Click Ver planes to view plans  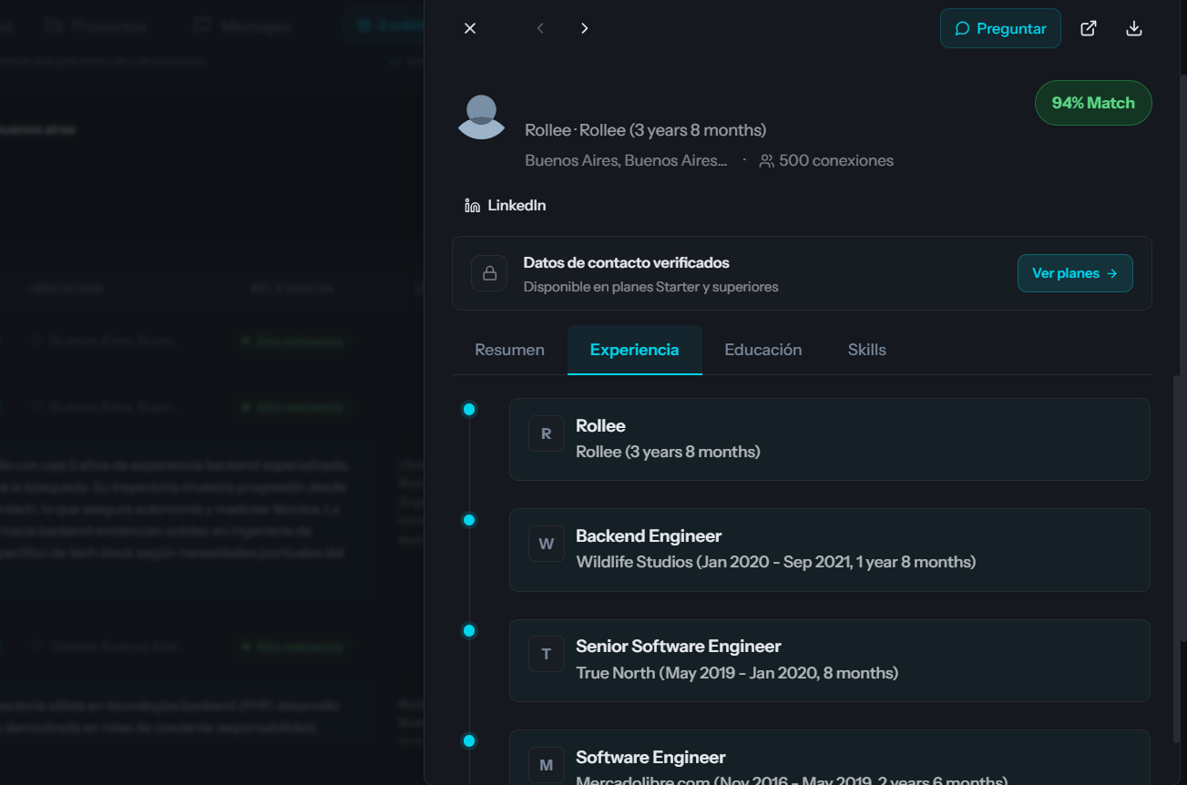[x=1075, y=273]
